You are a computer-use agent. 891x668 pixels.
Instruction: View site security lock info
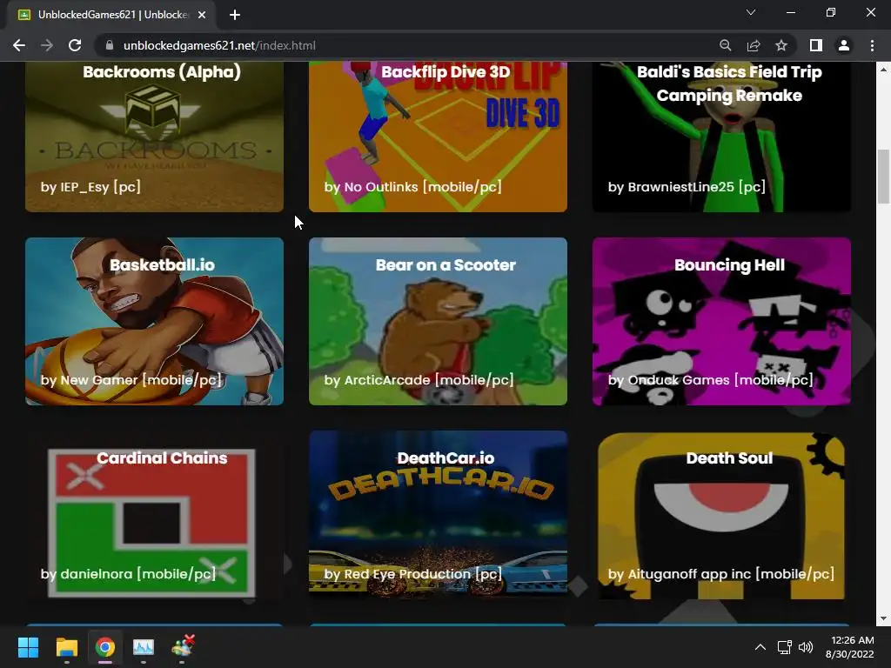(110, 45)
